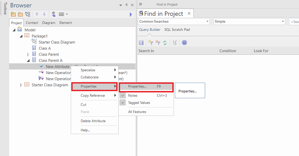This screenshot has height=156, width=299.
Task: Switch to the SQL Scratch Pad tab
Action: [177, 30]
